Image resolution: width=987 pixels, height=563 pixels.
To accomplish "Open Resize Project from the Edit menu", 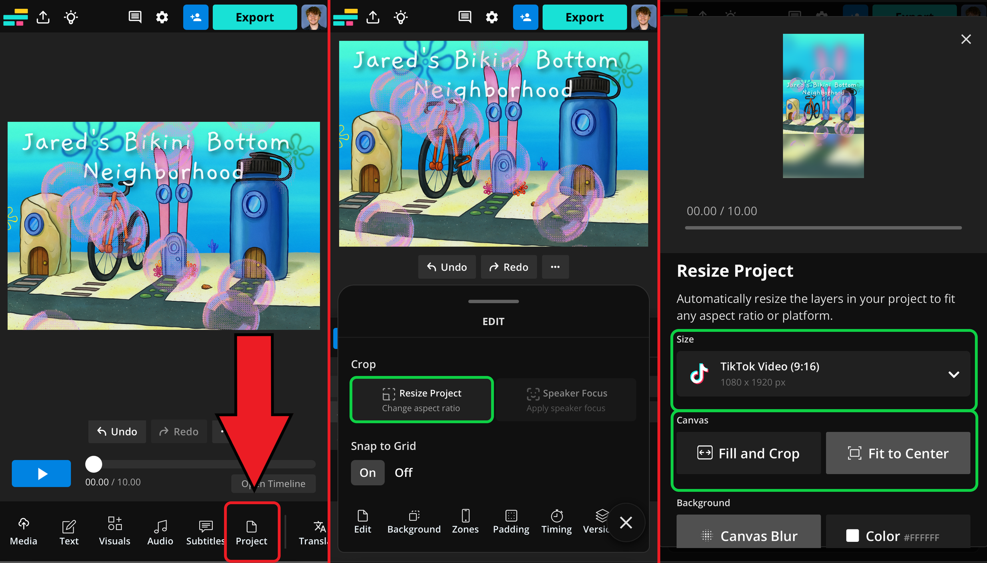I will tap(421, 399).
